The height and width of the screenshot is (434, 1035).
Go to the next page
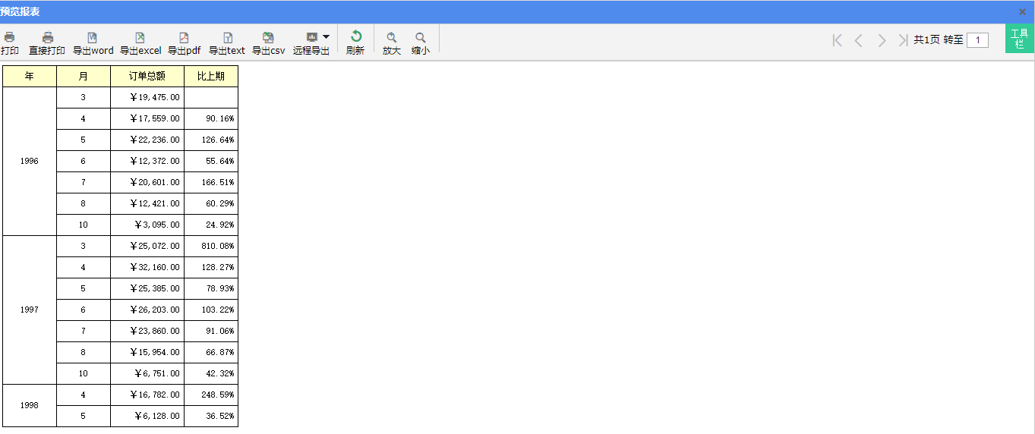(882, 40)
